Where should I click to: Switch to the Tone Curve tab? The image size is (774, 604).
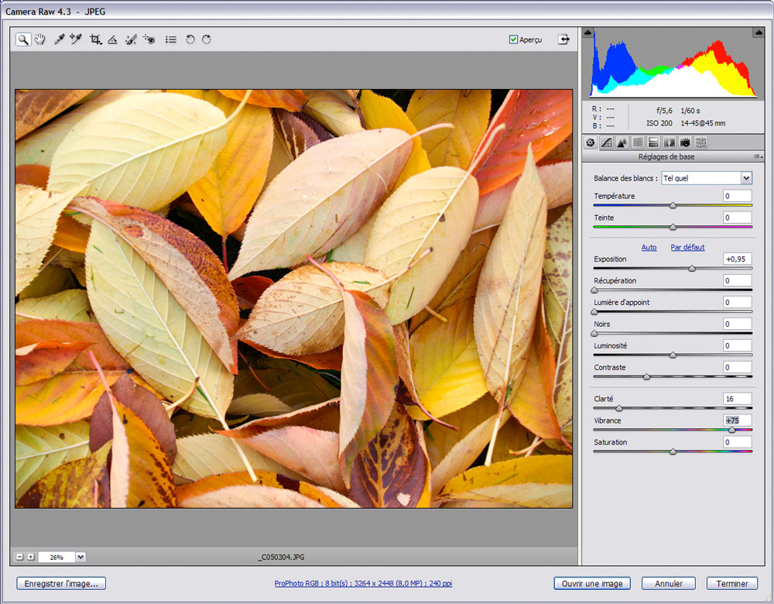[x=606, y=142]
